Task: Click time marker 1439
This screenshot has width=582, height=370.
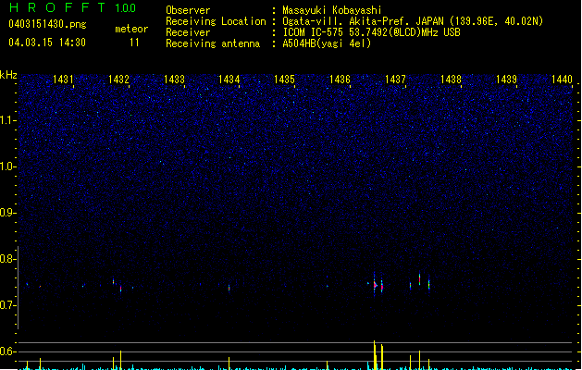Action: click(x=506, y=80)
